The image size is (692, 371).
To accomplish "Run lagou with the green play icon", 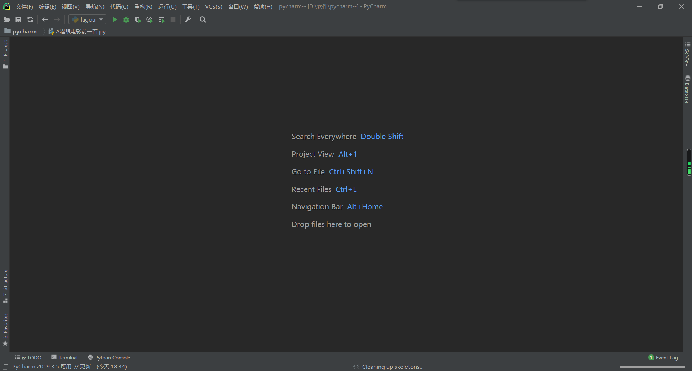I will [115, 19].
